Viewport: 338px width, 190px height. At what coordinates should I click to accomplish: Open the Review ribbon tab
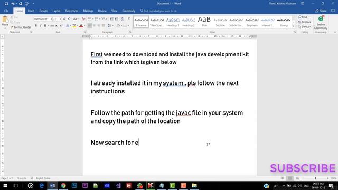click(x=102, y=11)
